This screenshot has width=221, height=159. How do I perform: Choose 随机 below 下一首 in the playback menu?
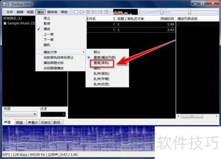pyautogui.click(x=61, y=45)
